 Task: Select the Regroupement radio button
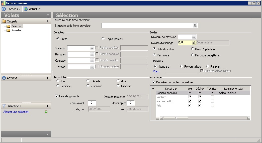tap(103, 39)
